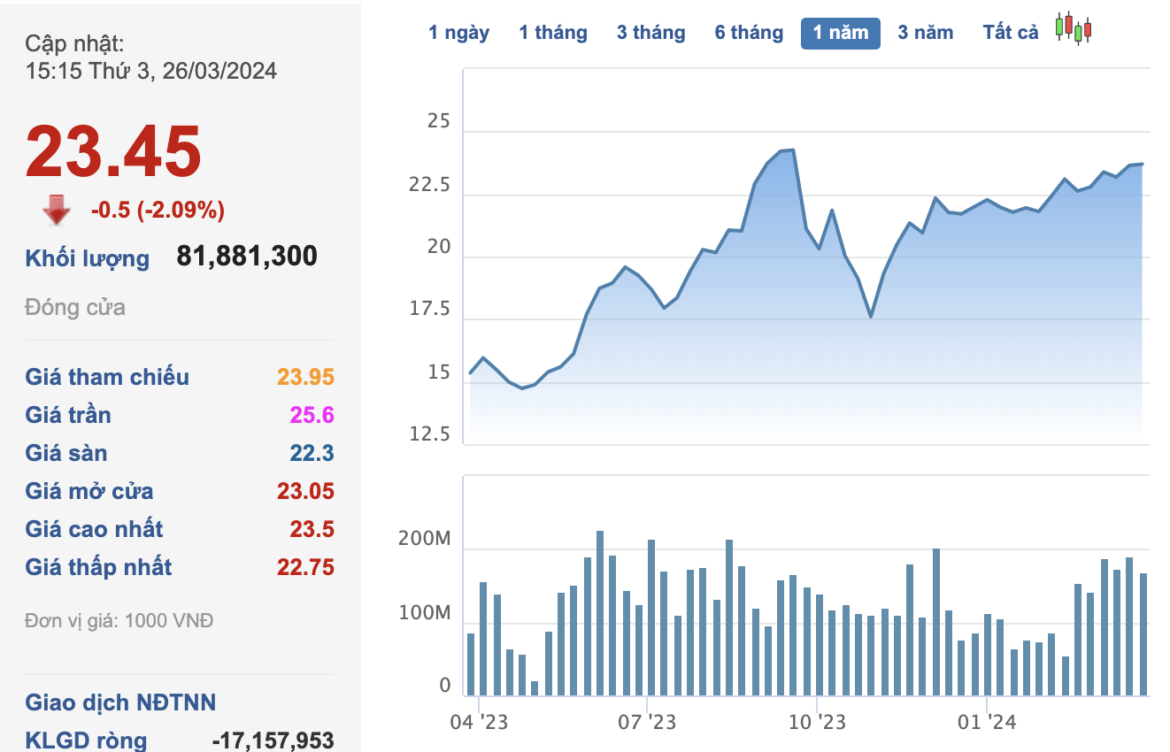Click the active '1 năm' tab
The height and width of the screenshot is (752, 1170).
pyautogui.click(x=840, y=33)
